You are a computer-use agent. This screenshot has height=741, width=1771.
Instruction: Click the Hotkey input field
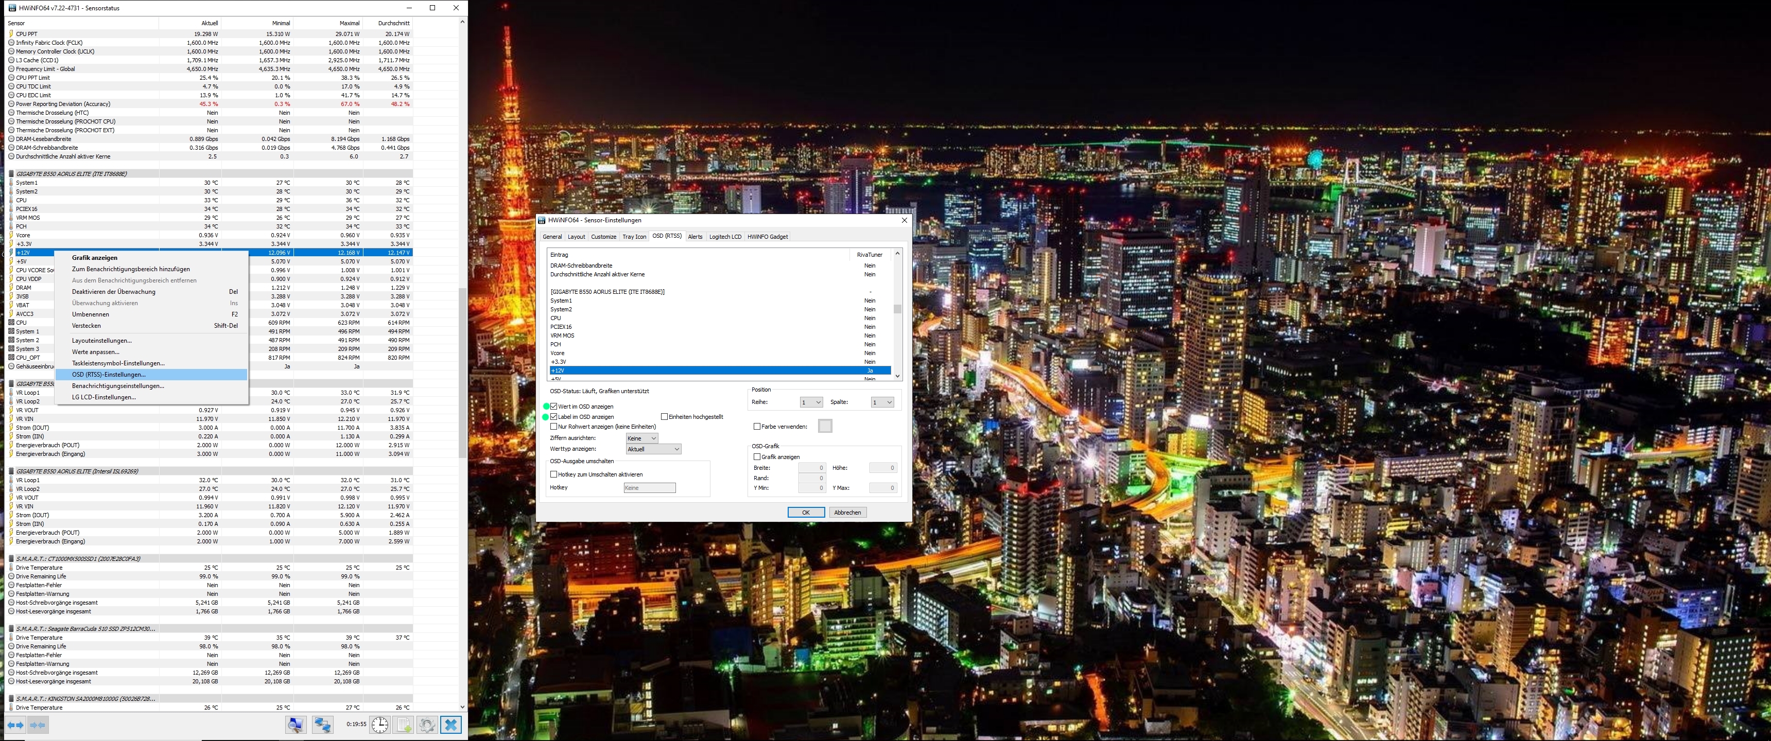(x=649, y=487)
